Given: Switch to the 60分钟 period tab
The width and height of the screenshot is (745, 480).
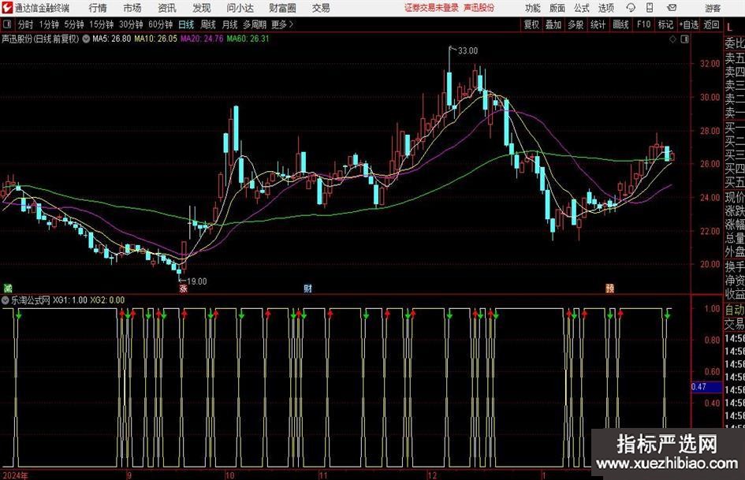Looking at the screenshot, I should (161, 24).
